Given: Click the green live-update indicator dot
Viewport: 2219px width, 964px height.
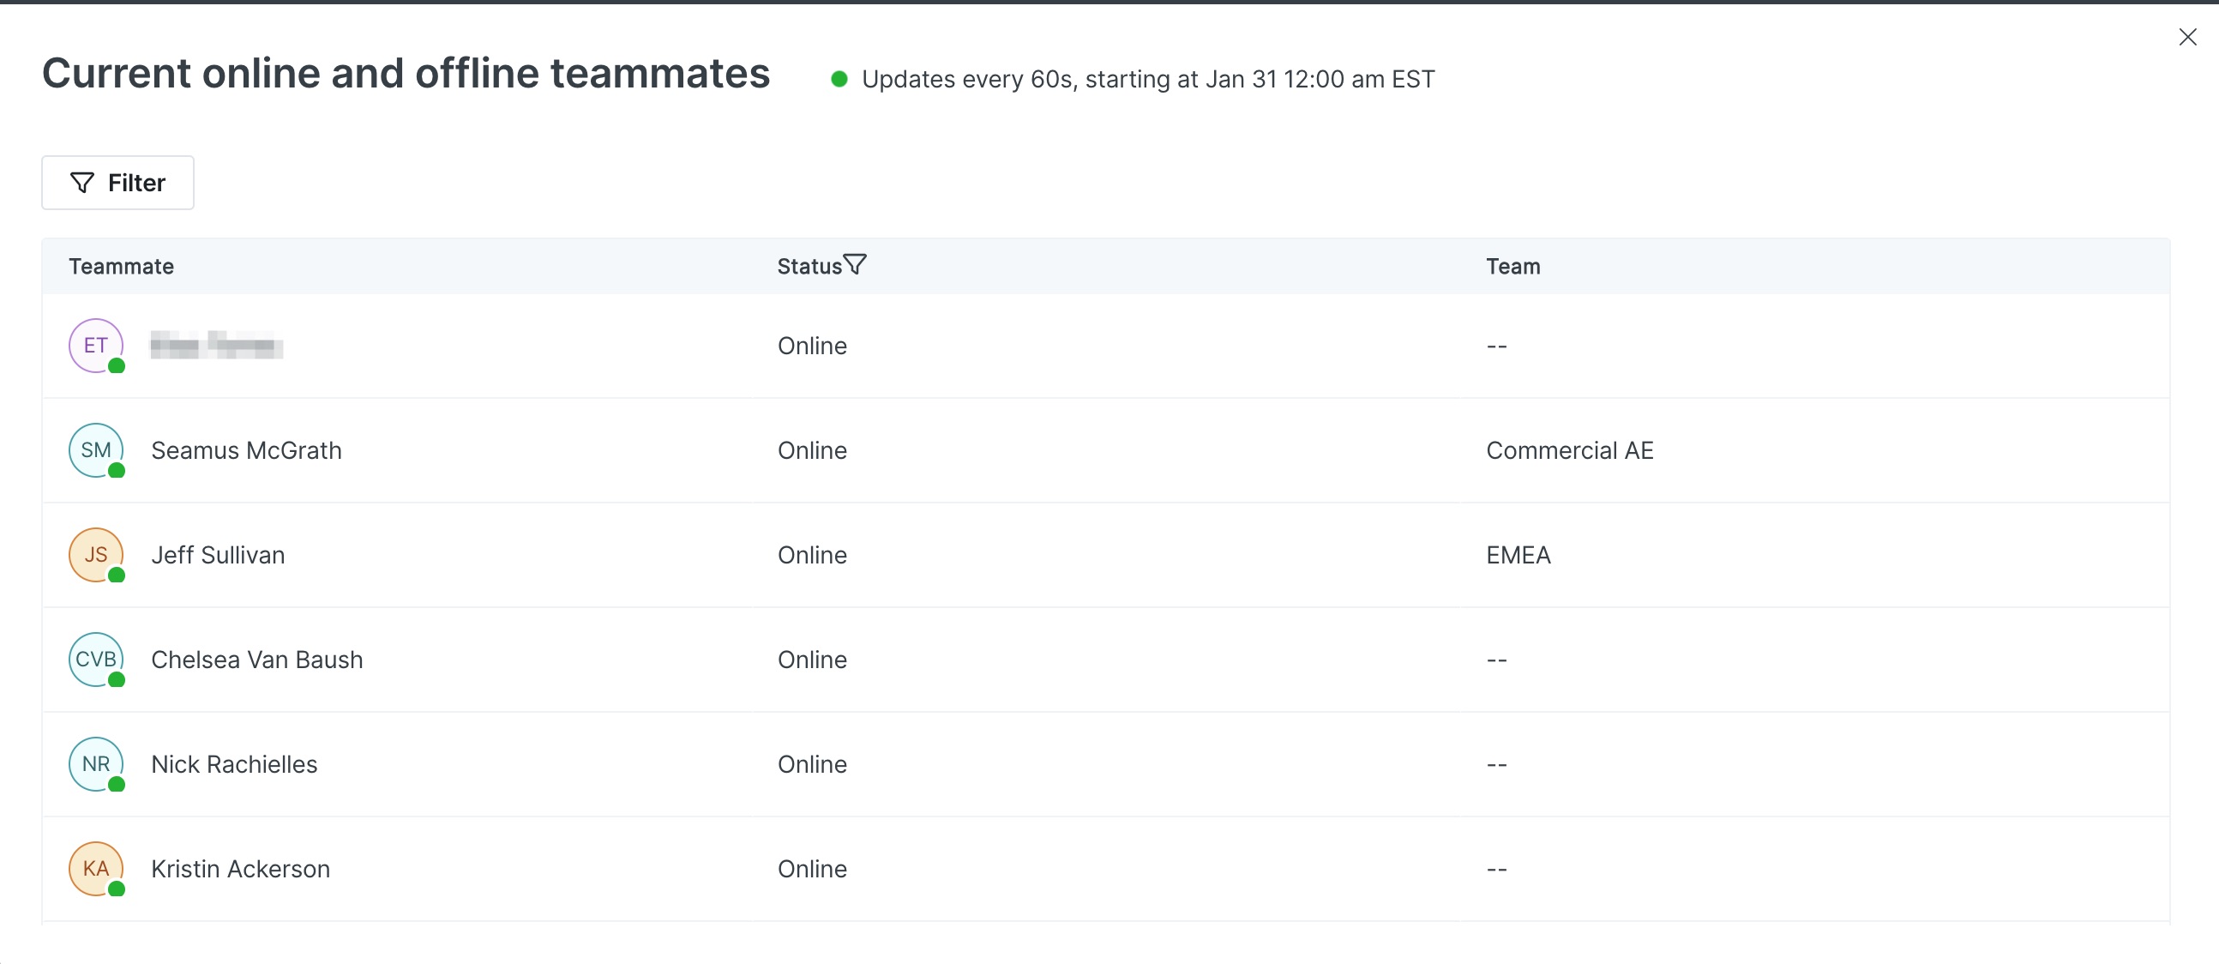Looking at the screenshot, I should [839, 79].
